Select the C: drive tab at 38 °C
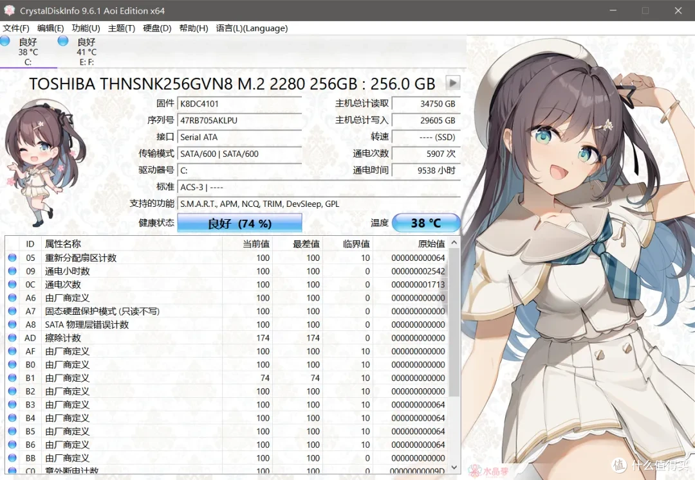Image resolution: width=695 pixels, height=480 pixels. [x=28, y=52]
